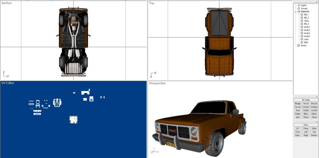Collapse the Materials tree node

(296, 12)
